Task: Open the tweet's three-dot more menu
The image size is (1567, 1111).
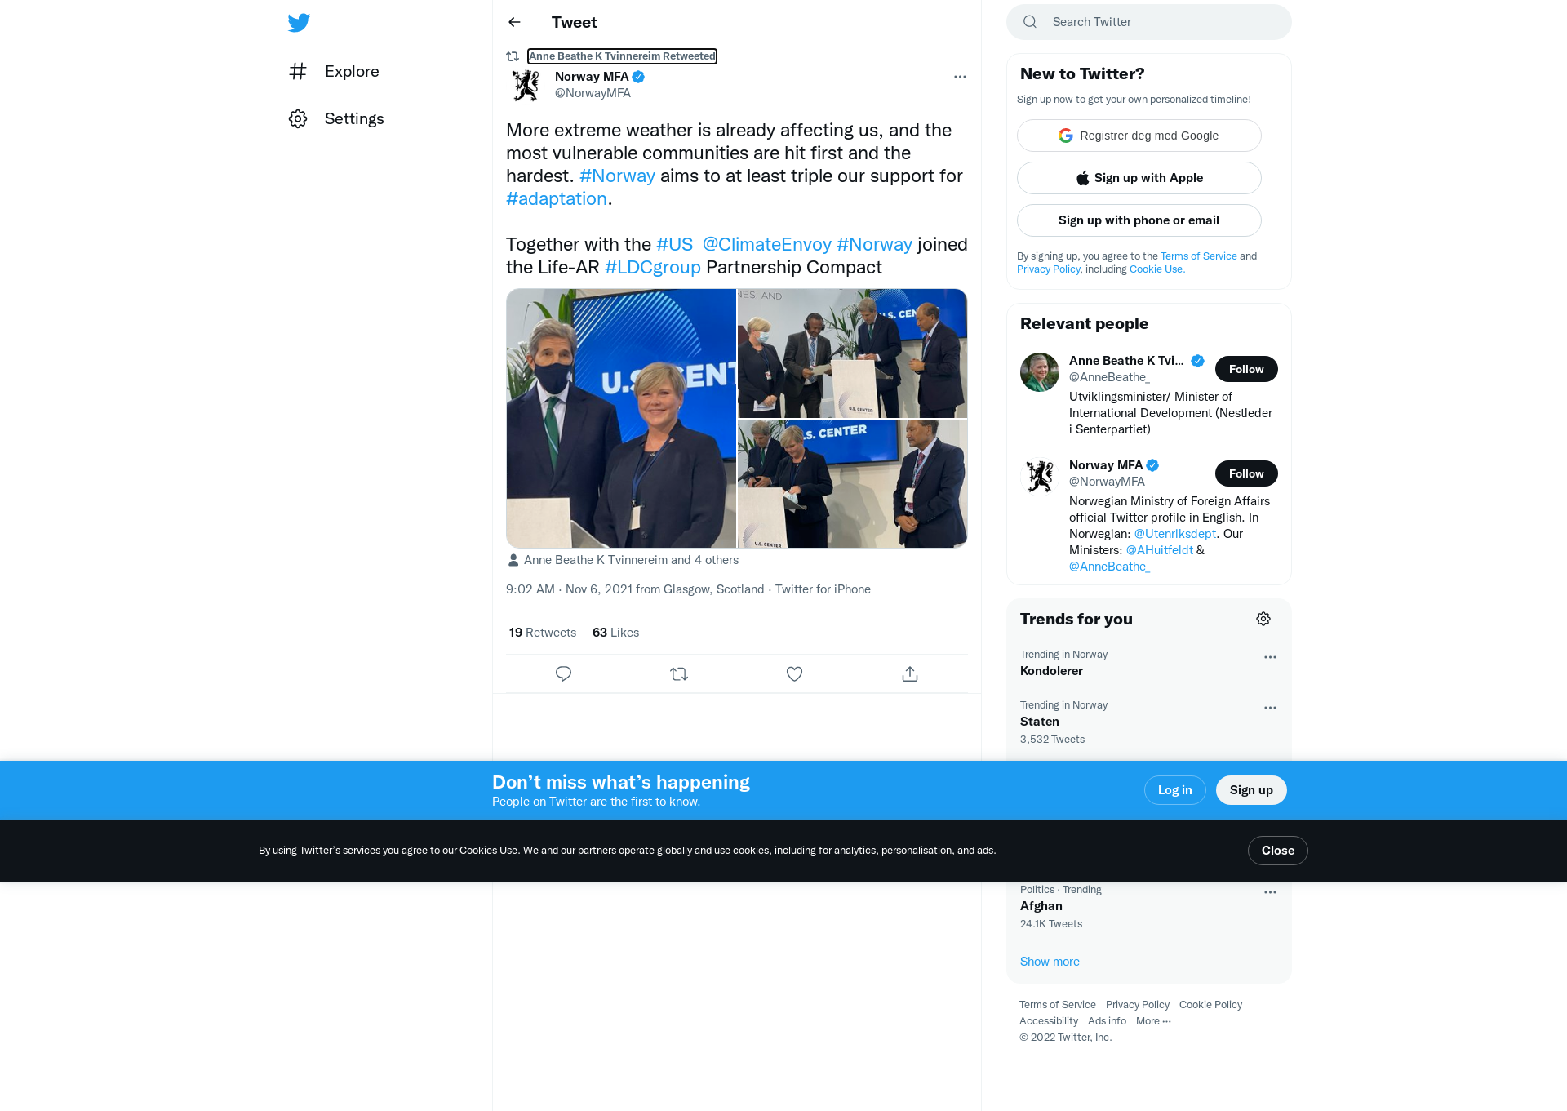Action: coord(960,77)
